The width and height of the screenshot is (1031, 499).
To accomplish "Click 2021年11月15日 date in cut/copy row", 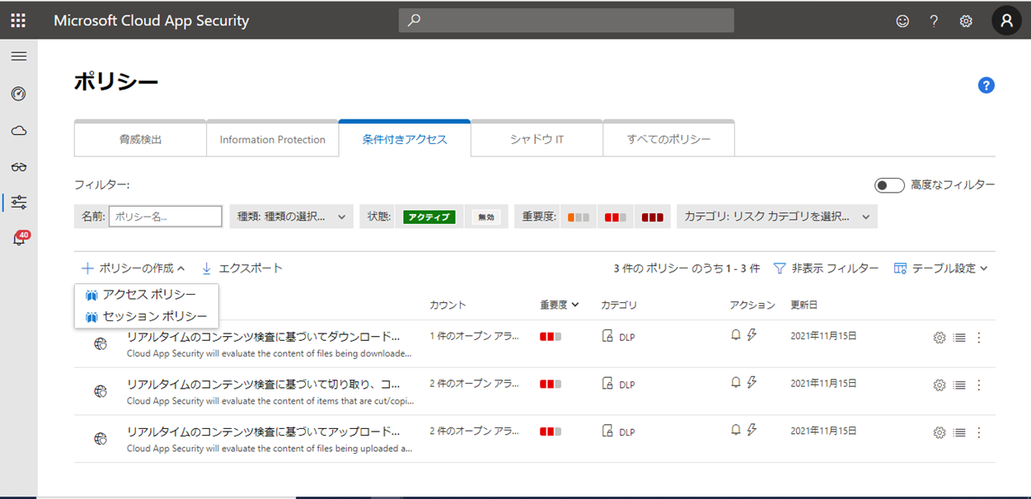I will click(823, 384).
